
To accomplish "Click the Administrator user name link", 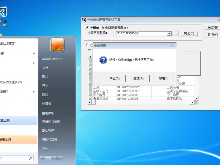I will [52, 59].
